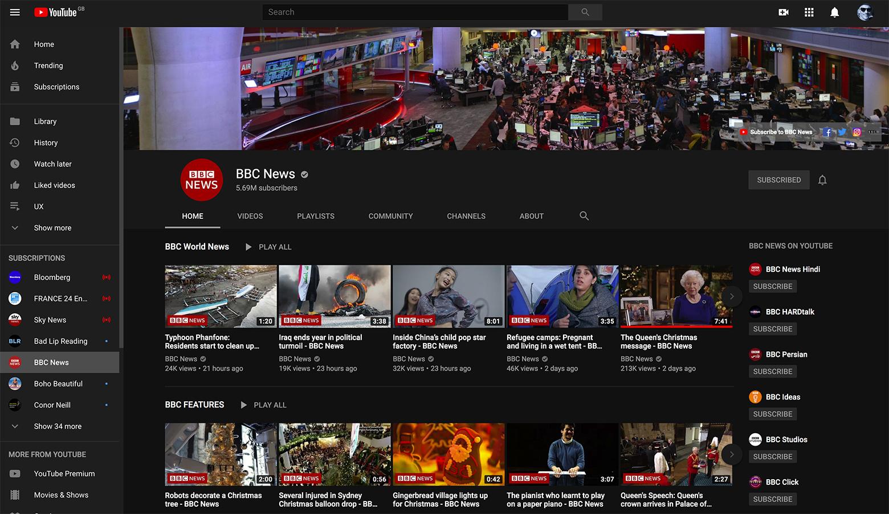Screen dimensions: 889x514
Task: Open the YouTube apps grid
Action: point(809,12)
